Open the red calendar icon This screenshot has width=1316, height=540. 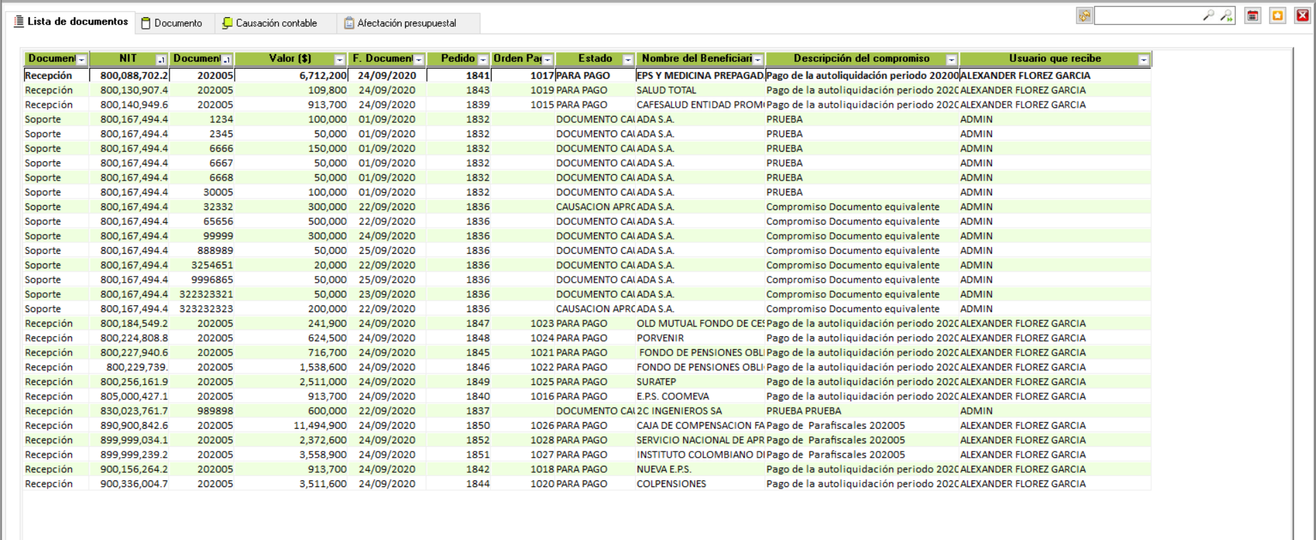(x=1253, y=16)
